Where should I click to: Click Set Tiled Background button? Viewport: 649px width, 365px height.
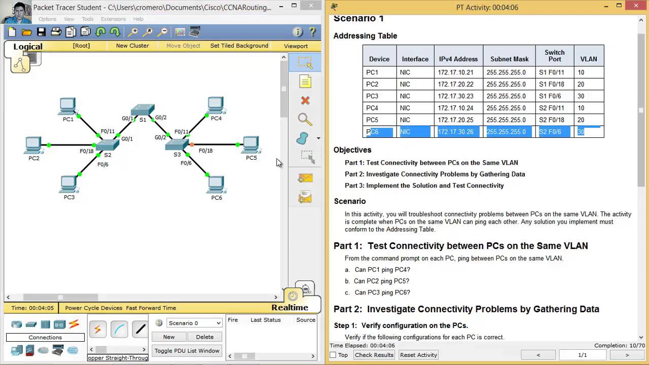coord(239,46)
